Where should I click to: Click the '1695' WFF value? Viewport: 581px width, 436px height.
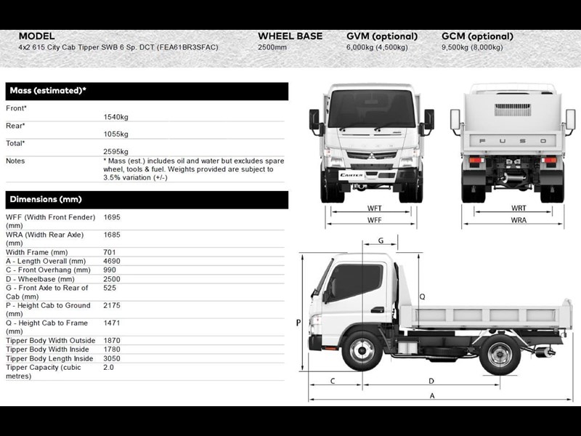(x=112, y=217)
